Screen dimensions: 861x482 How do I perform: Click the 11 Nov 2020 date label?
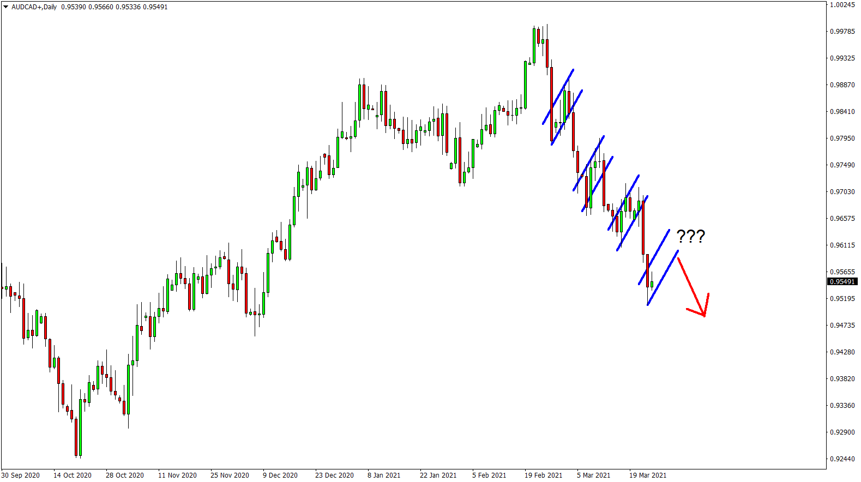[177, 475]
